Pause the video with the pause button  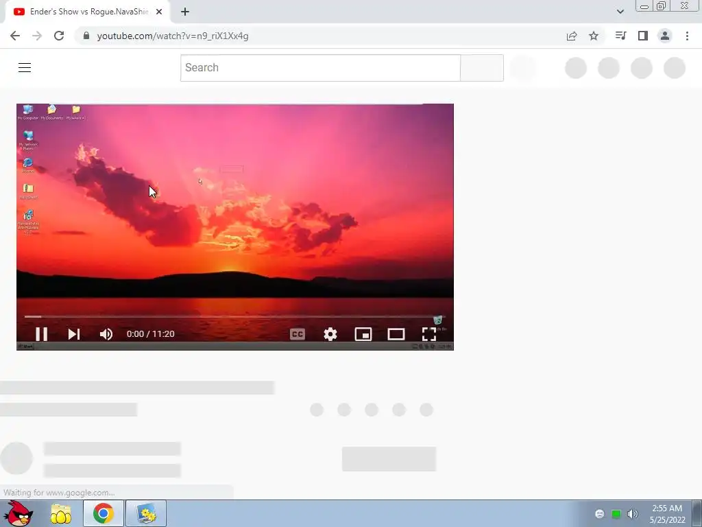click(x=42, y=334)
